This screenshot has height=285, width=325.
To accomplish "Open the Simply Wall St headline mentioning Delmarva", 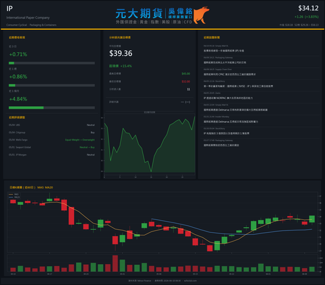I will point(235,110).
